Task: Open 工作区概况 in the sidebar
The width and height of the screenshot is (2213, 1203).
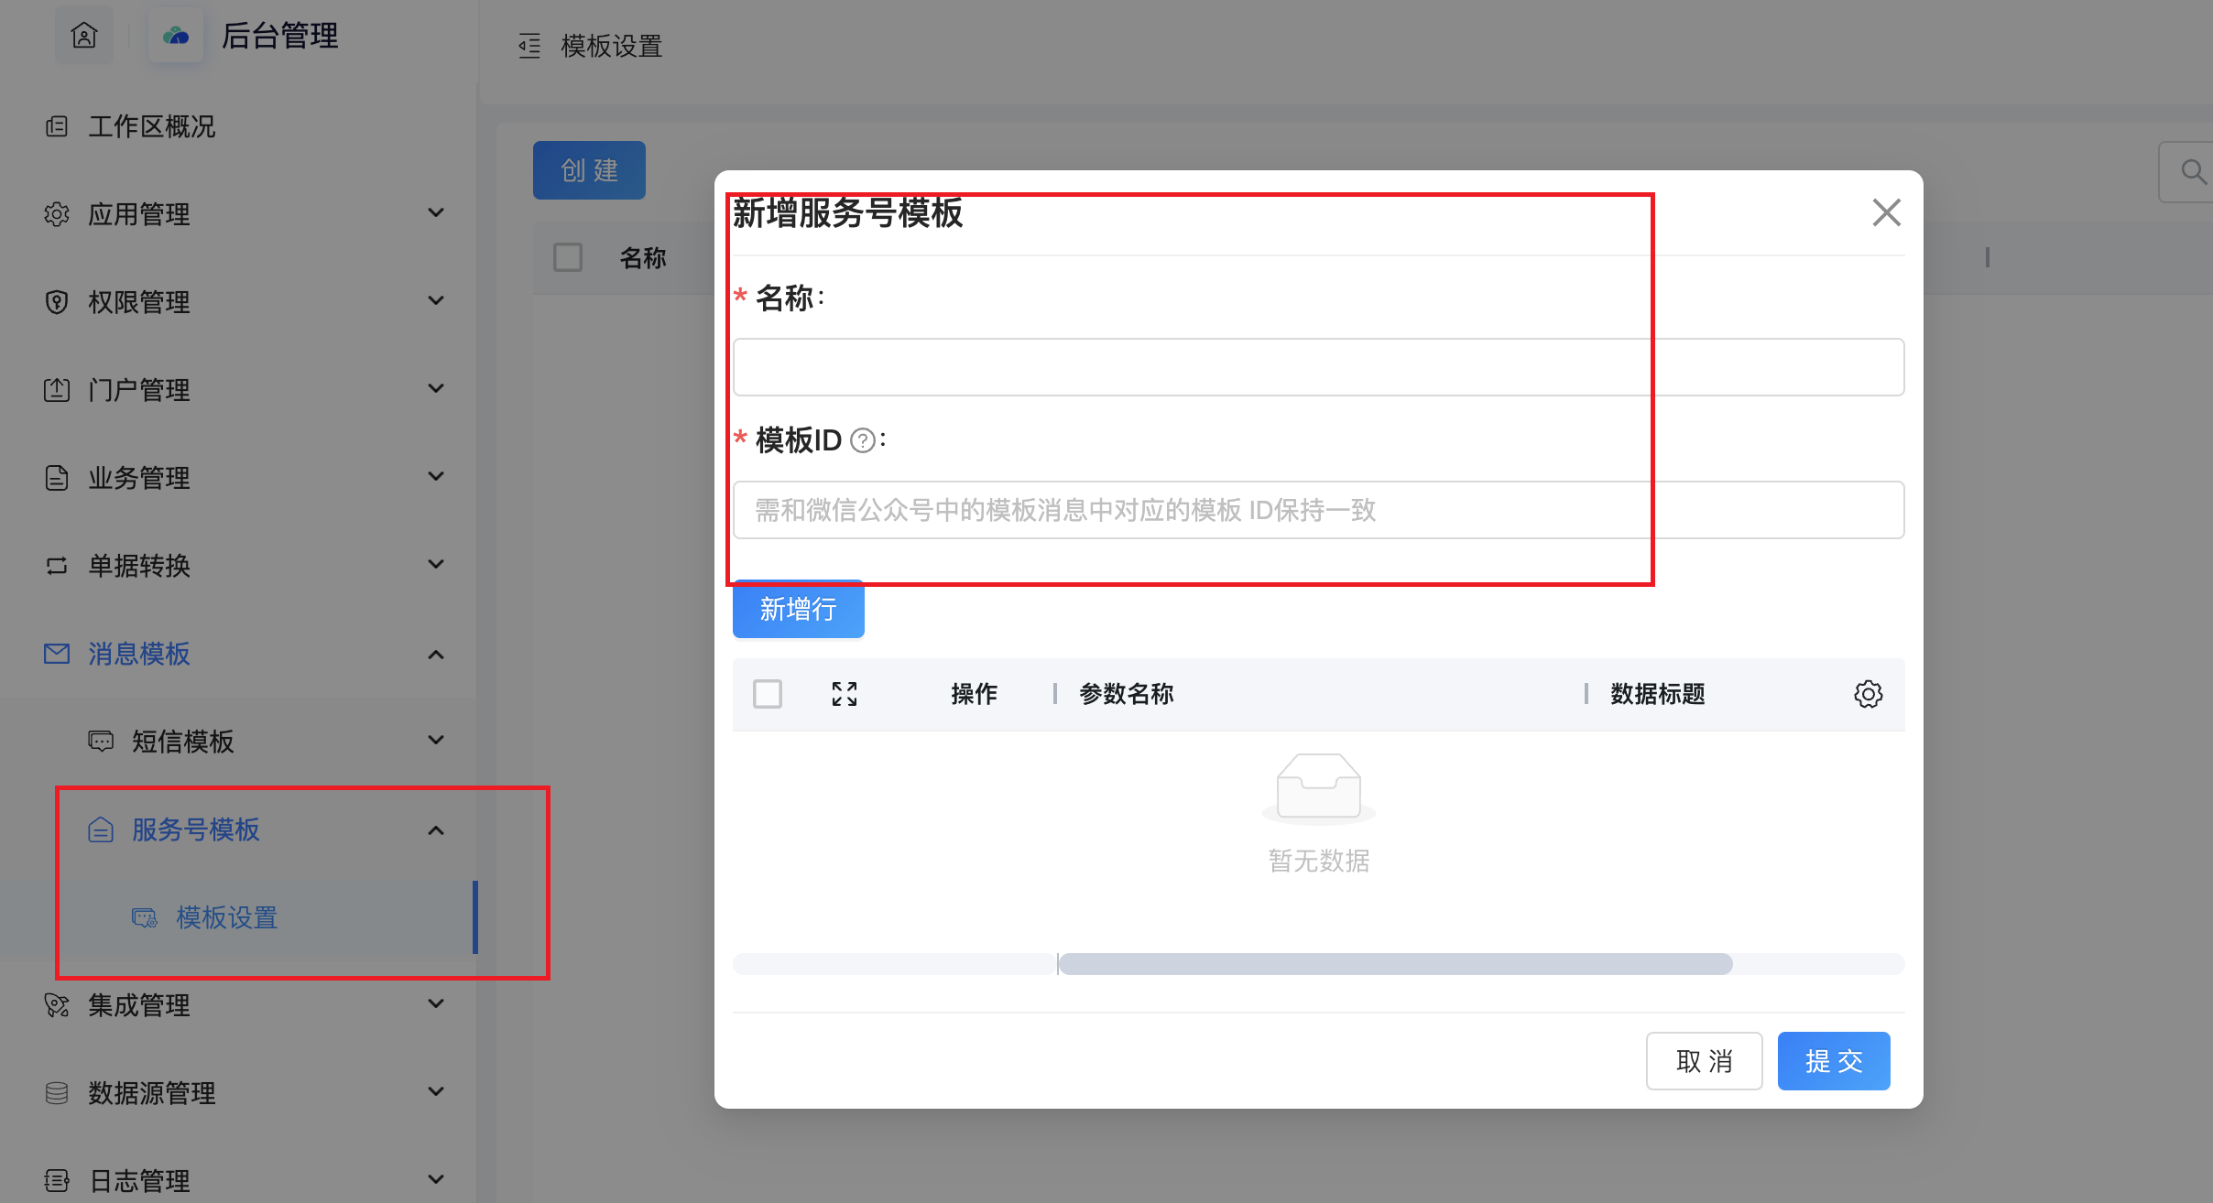Action: [151, 126]
